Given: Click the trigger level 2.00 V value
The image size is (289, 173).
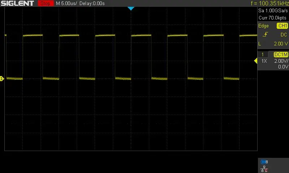Looking at the screenshot, I should pos(281,44).
